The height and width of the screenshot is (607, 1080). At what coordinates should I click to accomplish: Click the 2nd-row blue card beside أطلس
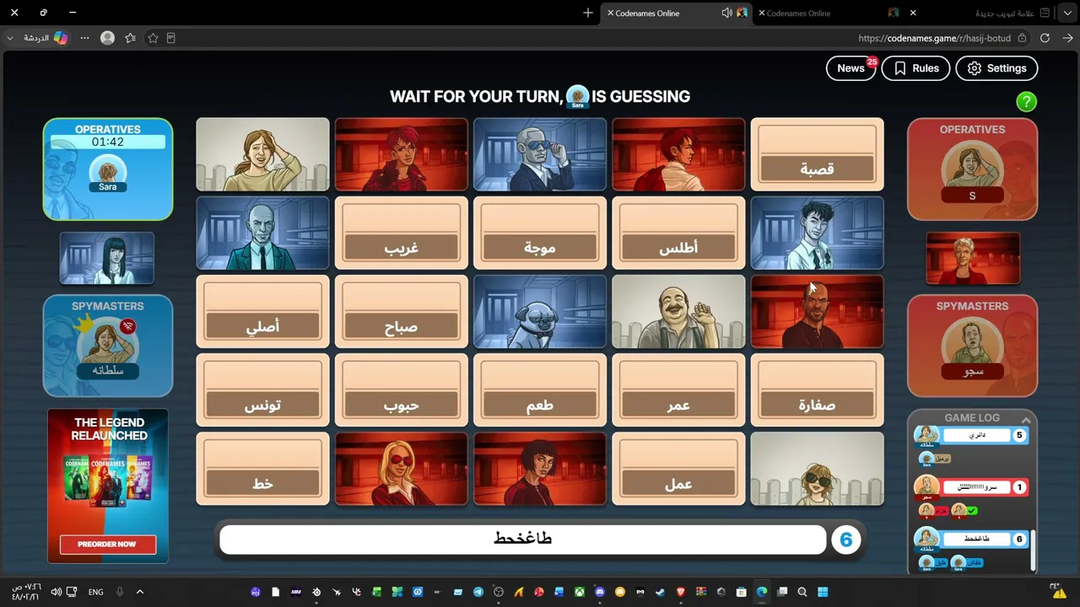817,234
